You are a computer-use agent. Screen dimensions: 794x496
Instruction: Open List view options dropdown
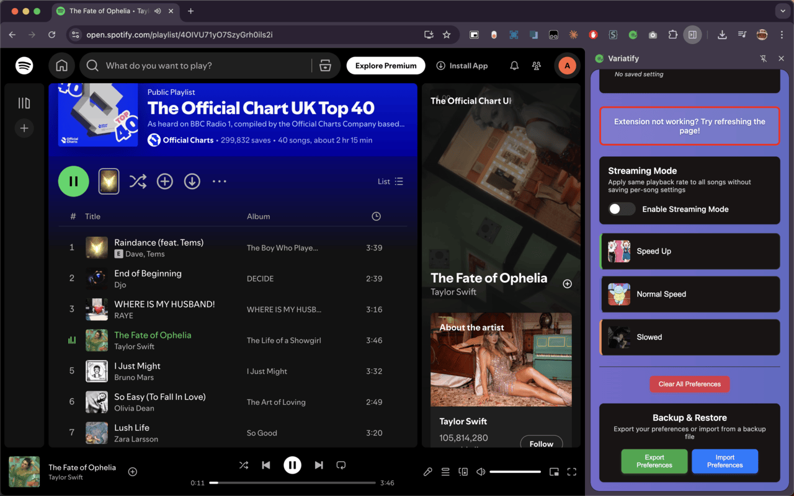(390, 182)
